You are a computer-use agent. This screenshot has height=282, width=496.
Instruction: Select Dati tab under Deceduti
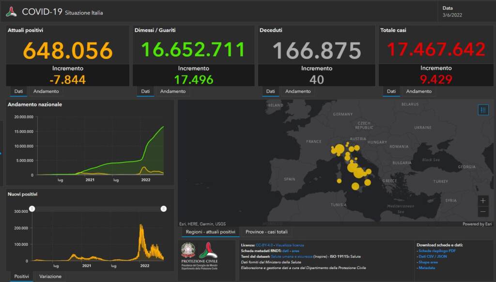coord(270,91)
